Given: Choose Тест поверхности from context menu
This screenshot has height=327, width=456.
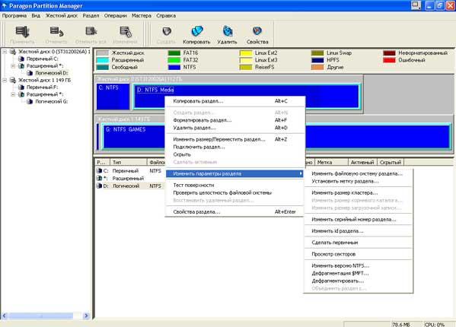Looking at the screenshot, I should 234,185.
